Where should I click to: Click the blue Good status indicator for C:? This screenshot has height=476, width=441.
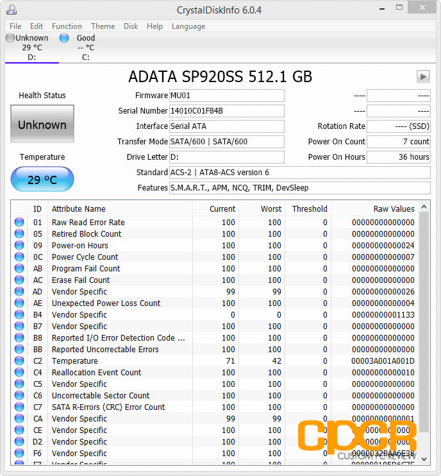(64, 38)
